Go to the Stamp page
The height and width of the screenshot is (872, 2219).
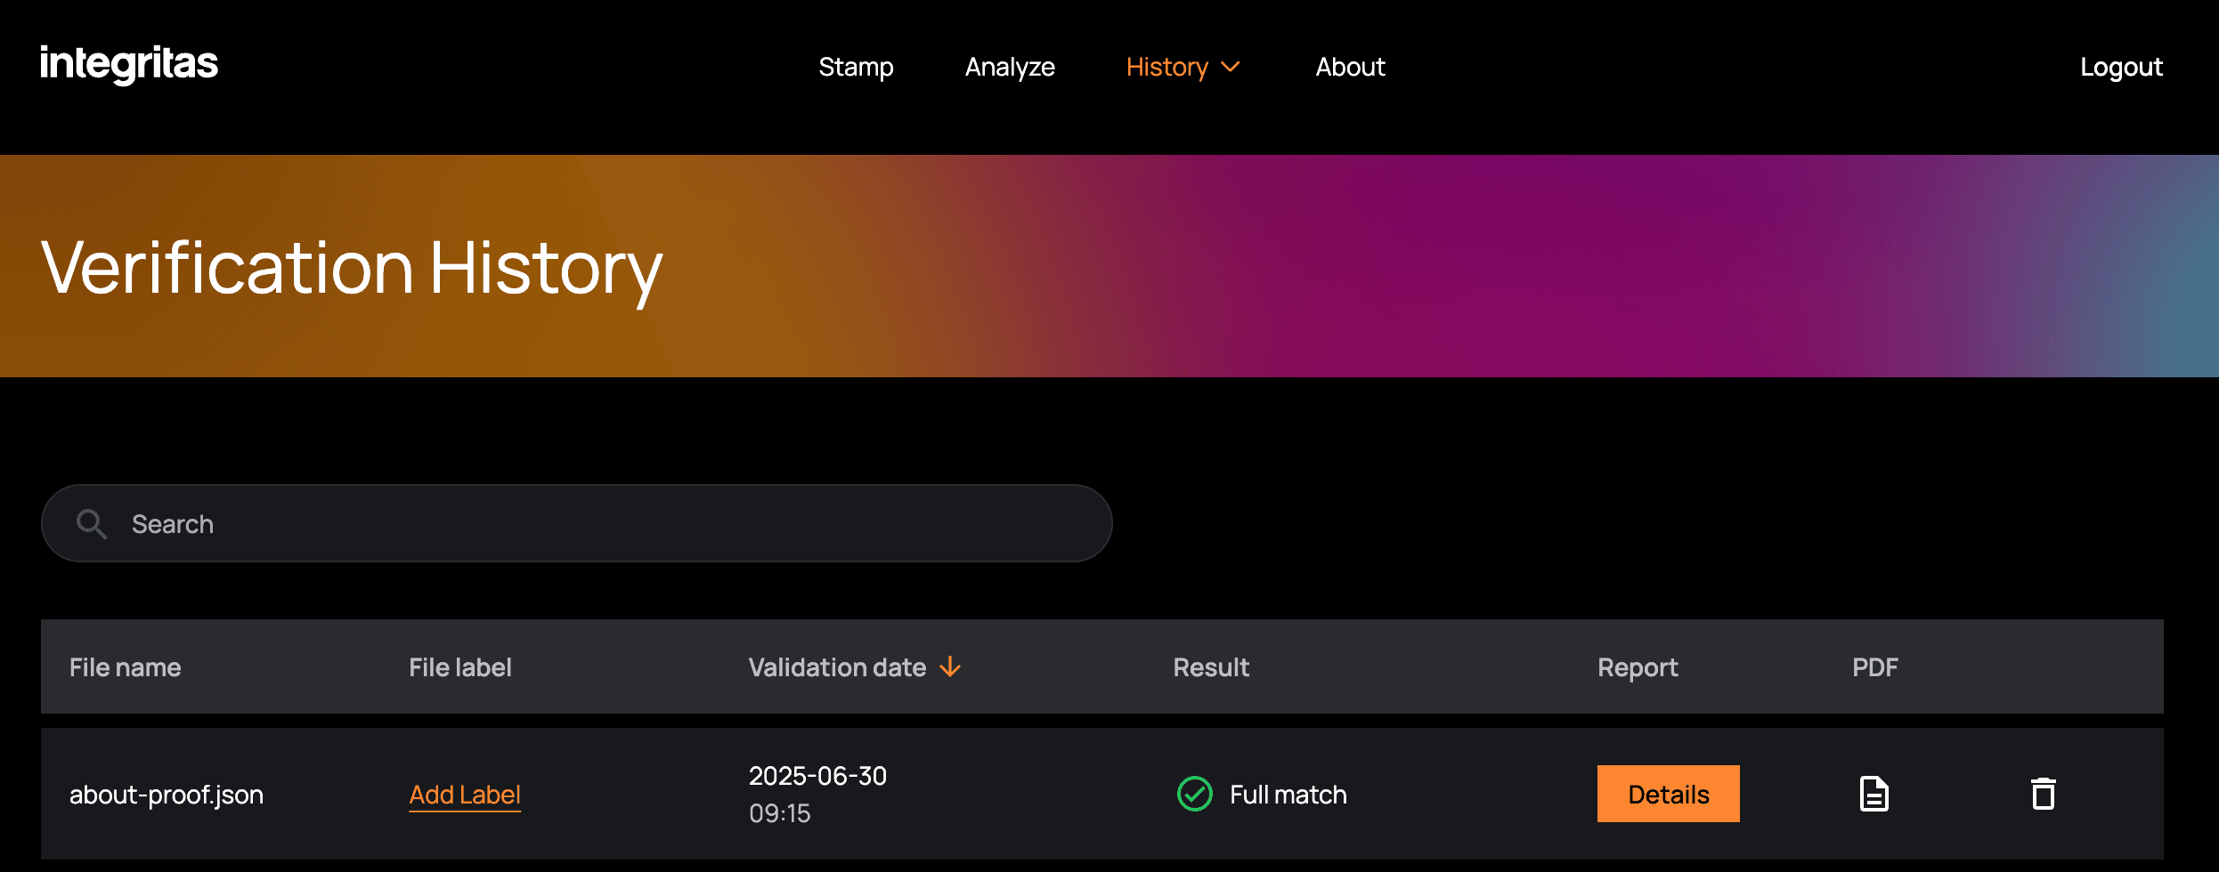[x=856, y=67]
